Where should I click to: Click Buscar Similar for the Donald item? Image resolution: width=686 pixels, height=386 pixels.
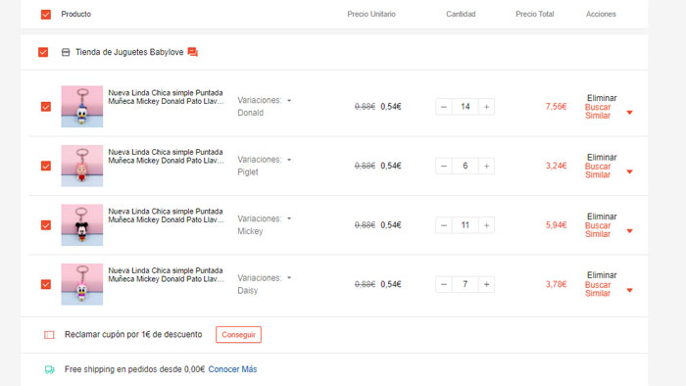point(598,112)
